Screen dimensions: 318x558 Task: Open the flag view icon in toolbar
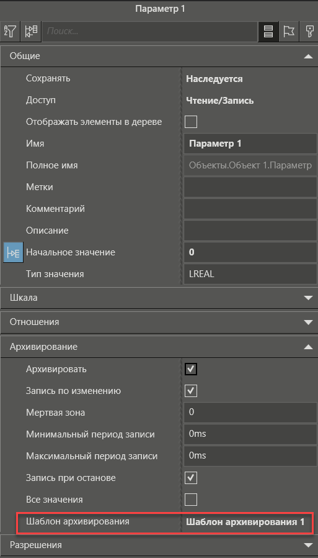289,32
